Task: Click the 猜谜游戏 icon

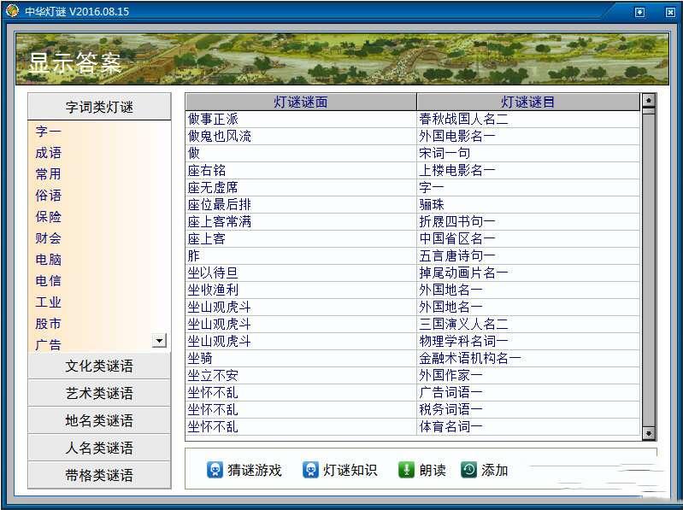Action: pos(215,470)
